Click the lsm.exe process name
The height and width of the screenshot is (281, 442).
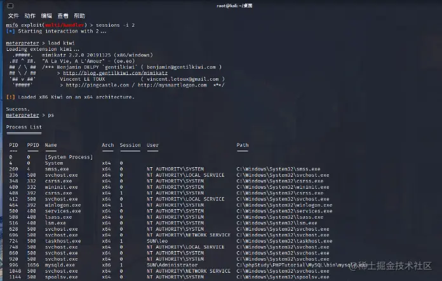pos(55,223)
